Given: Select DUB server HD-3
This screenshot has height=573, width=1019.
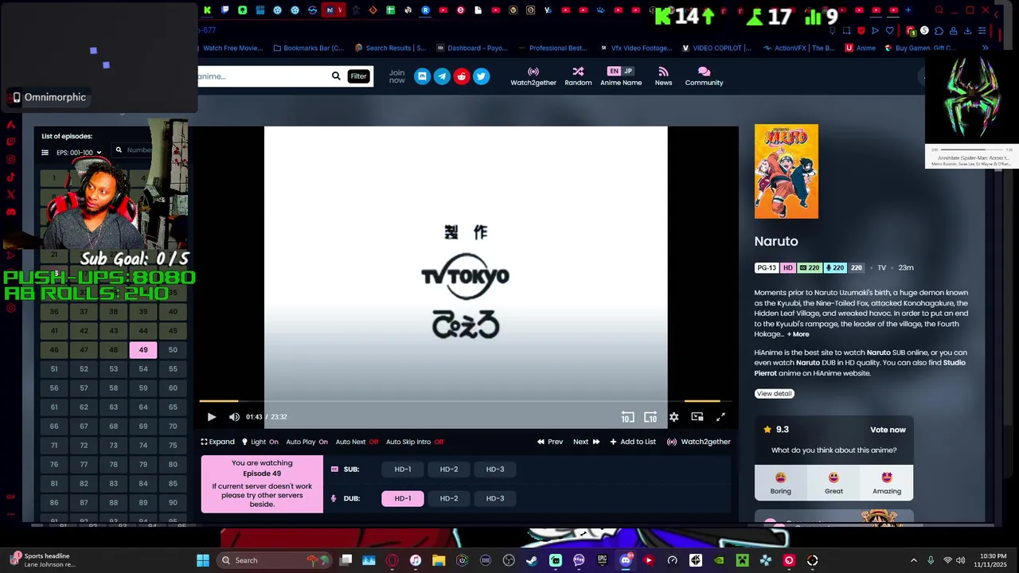Looking at the screenshot, I should (x=495, y=498).
